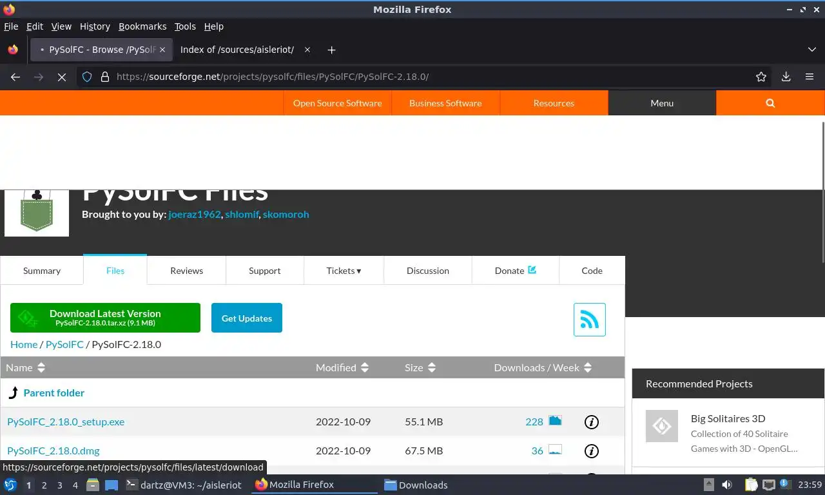825x495 pixels.
Task: View info for PySolFC_2.18.0_setup.exe
Action: 592,422
